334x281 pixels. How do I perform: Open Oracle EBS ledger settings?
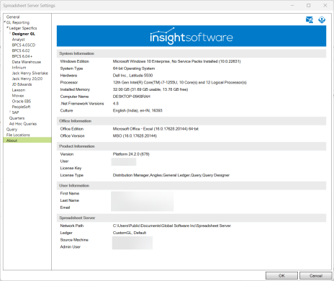click(22, 101)
